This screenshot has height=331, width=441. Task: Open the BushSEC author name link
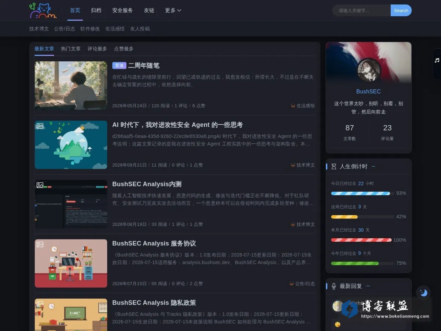369,92
